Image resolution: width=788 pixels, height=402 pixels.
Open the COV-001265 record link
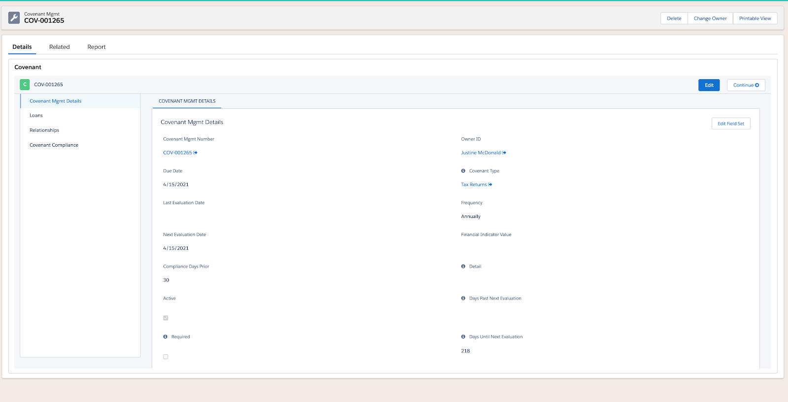point(178,153)
